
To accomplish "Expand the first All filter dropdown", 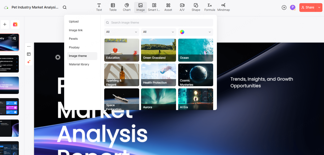I will [x=121, y=32].
